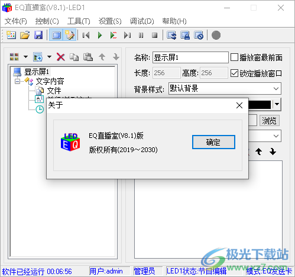This screenshot has width=295, height=277.
Task: Click the play-from-current green icon with red marks
Action: click(114, 36)
